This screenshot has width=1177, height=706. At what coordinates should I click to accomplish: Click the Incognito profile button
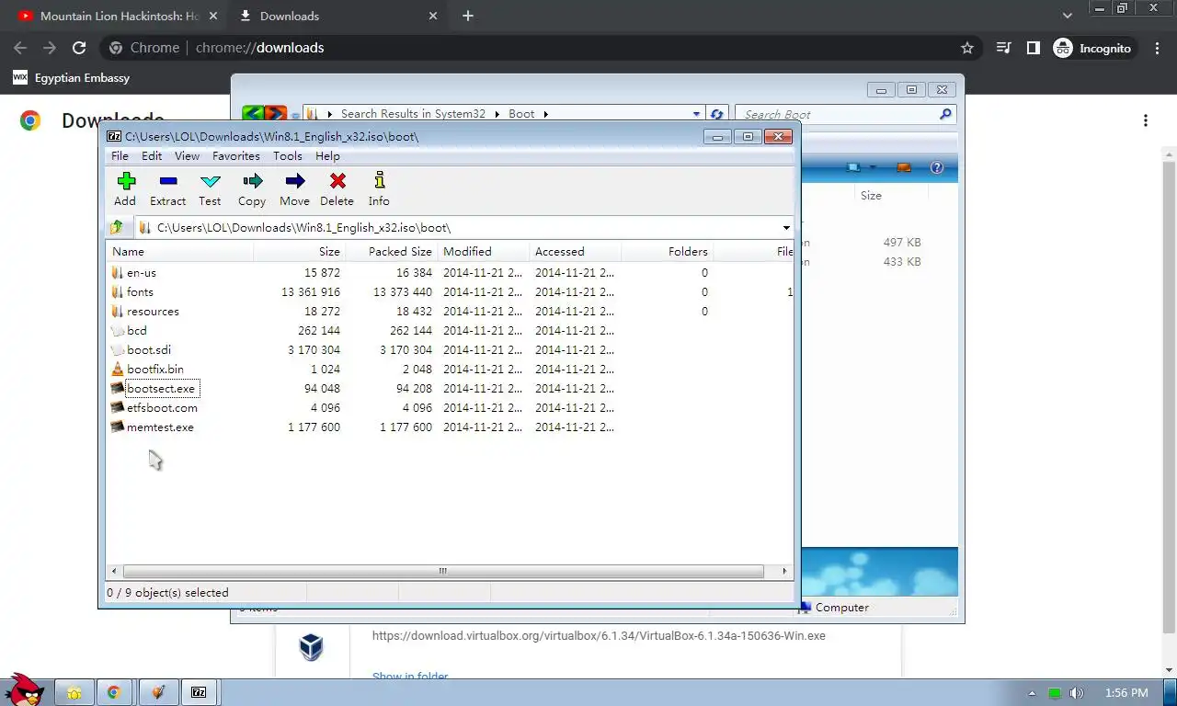point(1093,48)
